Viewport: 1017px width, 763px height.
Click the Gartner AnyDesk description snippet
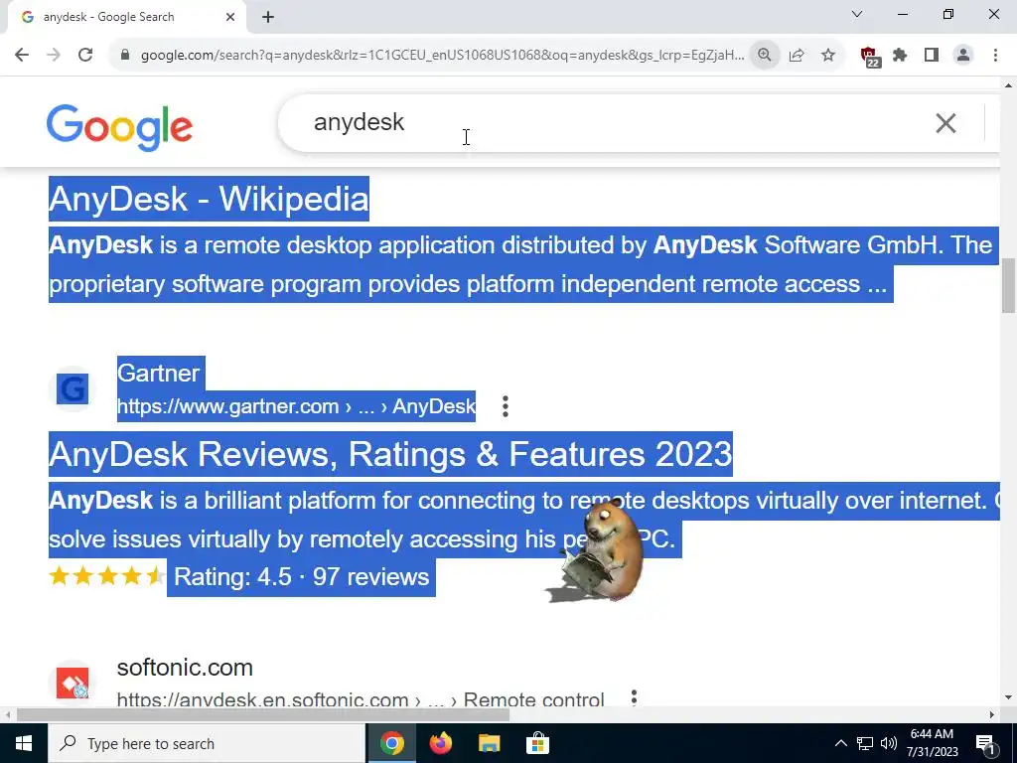(524, 521)
